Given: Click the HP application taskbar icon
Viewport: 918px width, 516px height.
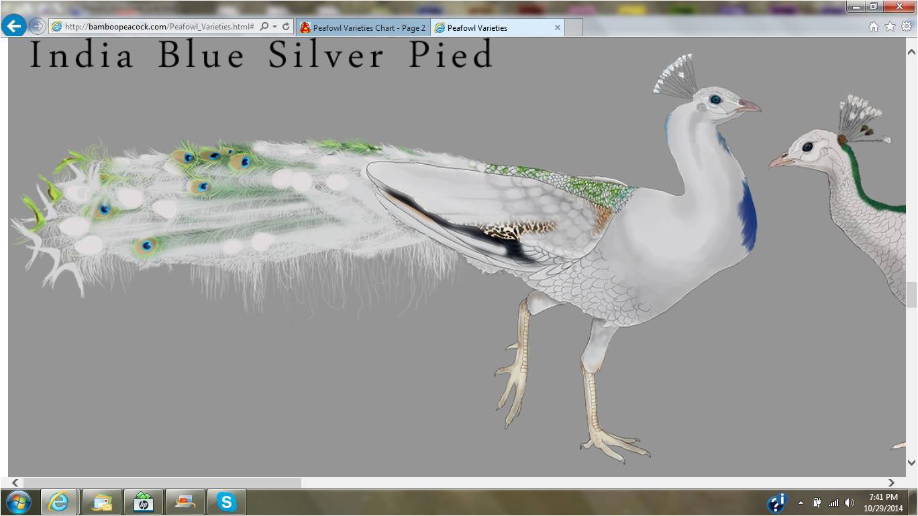Looking at the screenshot, I should point(143,502).
